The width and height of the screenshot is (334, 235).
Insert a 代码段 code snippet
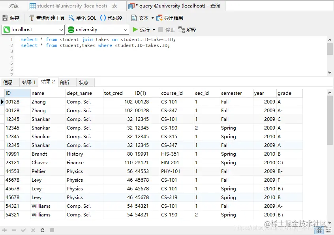(111, 18)
